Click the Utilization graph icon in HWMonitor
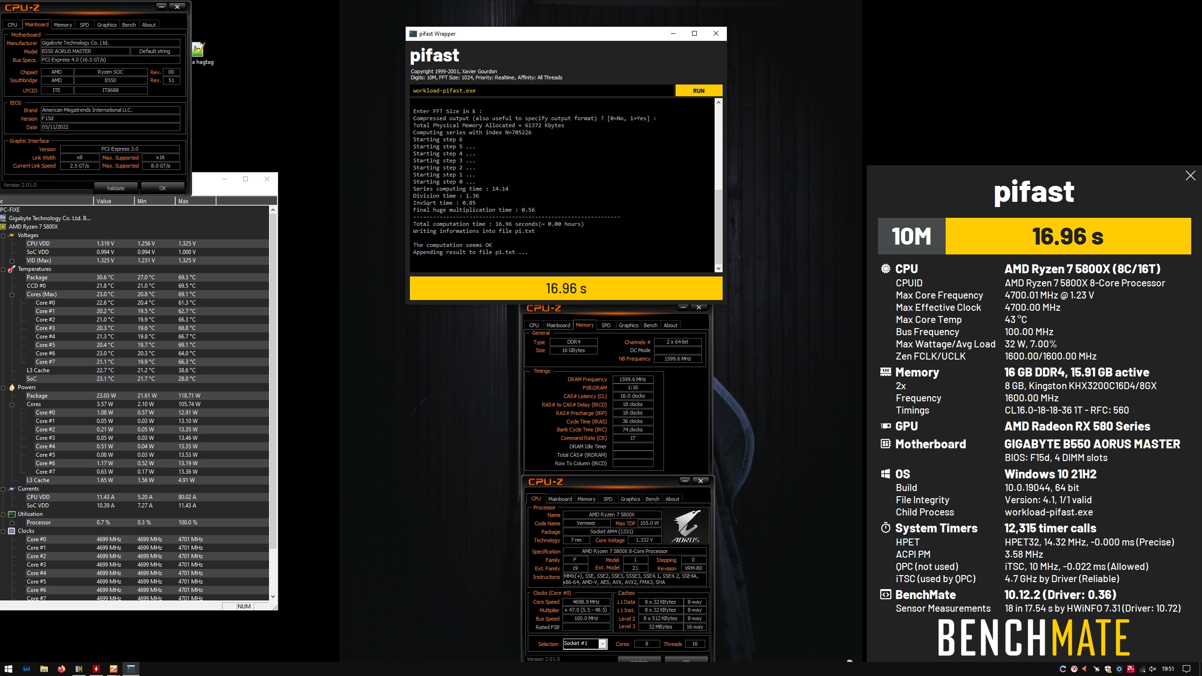Image resolution: width=1202 pixels, height=676 pixels. pyautogui.click(x=12, y=514)
